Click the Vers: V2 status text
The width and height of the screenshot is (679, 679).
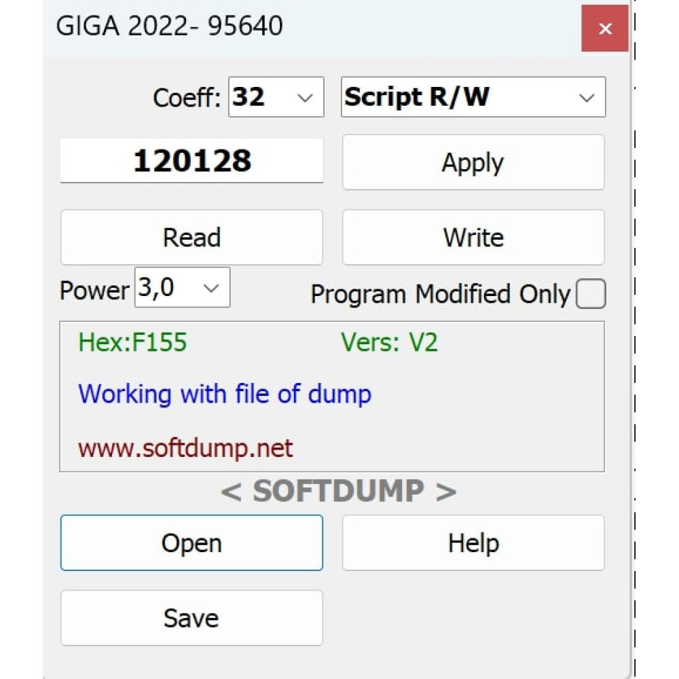pyautogui.click(x=389, y=342)
